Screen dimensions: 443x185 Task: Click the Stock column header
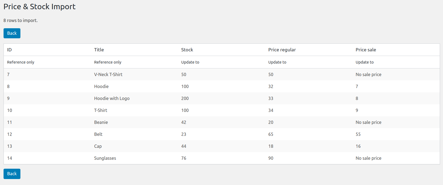(187, 50)
